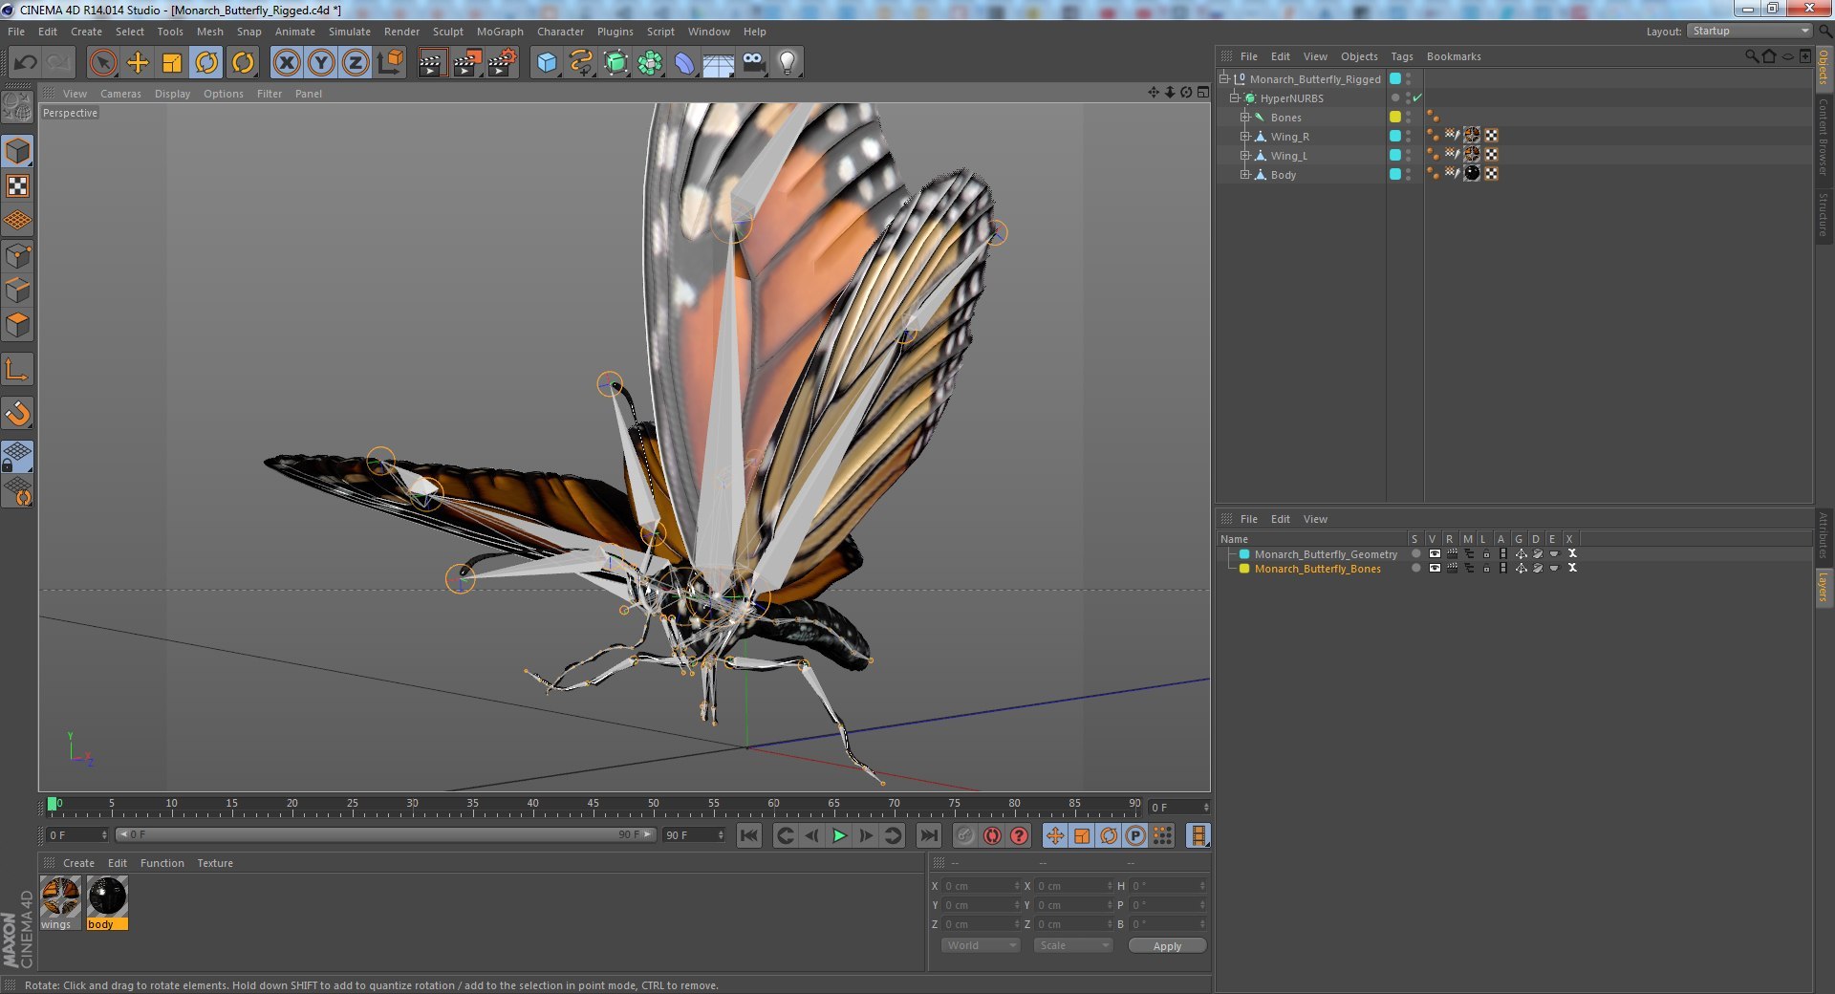Open the Layout Startup dropdown
Viewport: 1835px width, 994px height.
point(1749,32)
